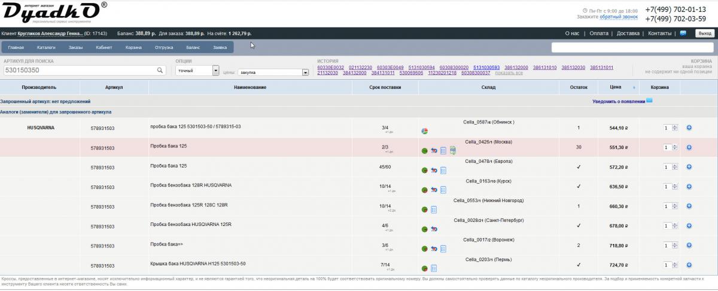Open the spreadsheet icon in Москва warehouse row
The image size is (718, 291).
(453, 150)
